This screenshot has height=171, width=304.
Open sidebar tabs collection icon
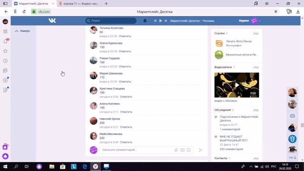coord(5,71)
